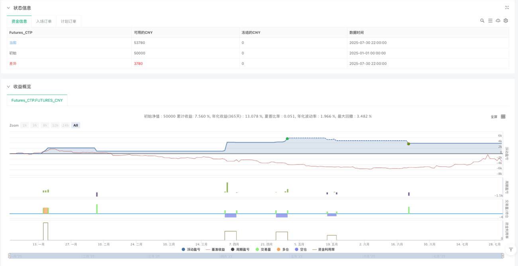The width and height of the screenshot is (518, 266).
Task: Click the fullscreen expand icon at top right
Action: 507,8
